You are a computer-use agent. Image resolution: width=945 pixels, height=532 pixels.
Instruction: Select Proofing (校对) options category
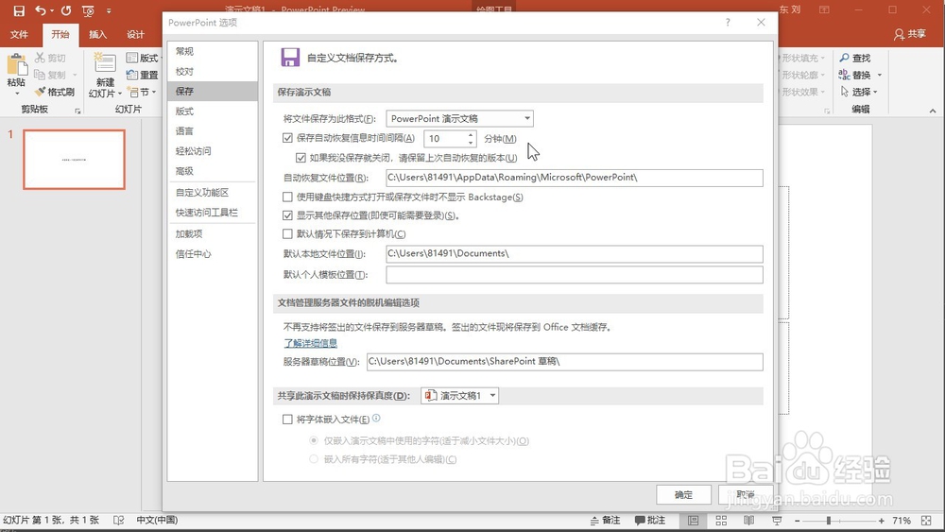click(212, 71)
